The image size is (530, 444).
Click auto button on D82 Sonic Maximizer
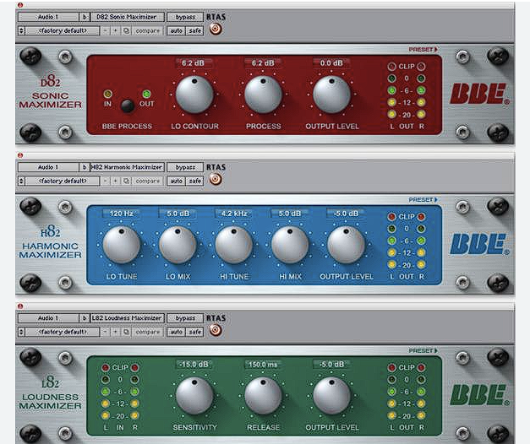click(x=176, y=30)
